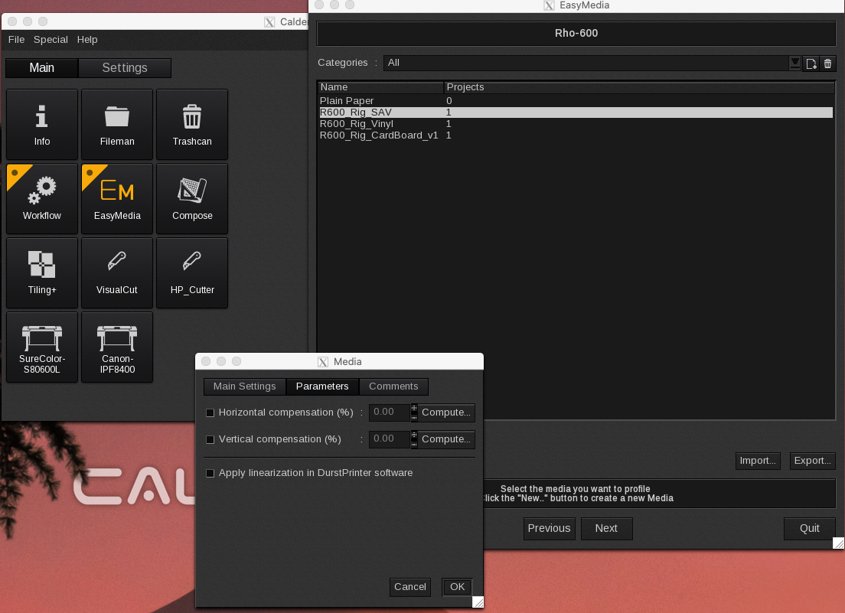This screenshot has height=613, width=845.
Task: Enable Horizontal compensation checkbox
Action: coord(210,413)
